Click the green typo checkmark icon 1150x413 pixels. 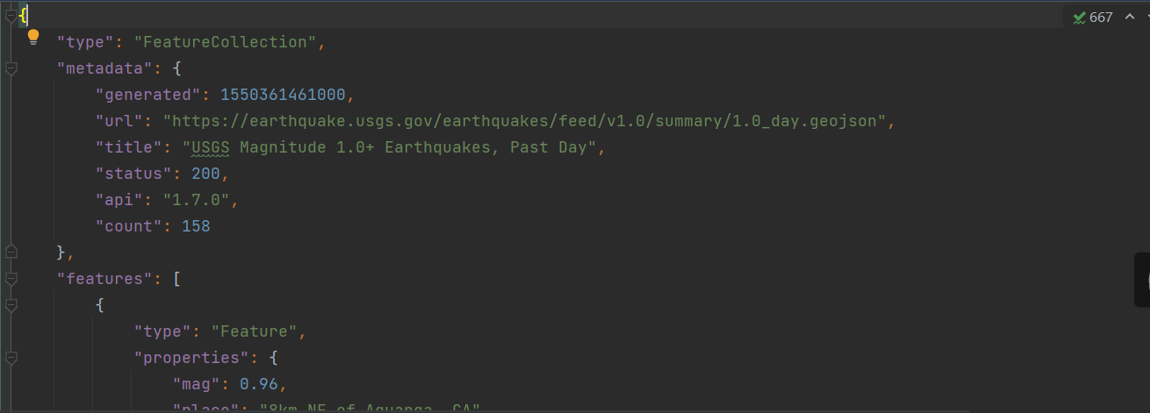1079,18
